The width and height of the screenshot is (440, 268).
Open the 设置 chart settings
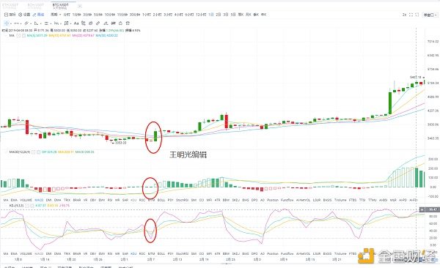coord(24,15)
